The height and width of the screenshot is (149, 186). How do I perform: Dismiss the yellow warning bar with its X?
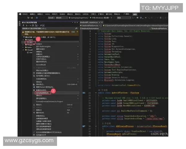(77, 32)
